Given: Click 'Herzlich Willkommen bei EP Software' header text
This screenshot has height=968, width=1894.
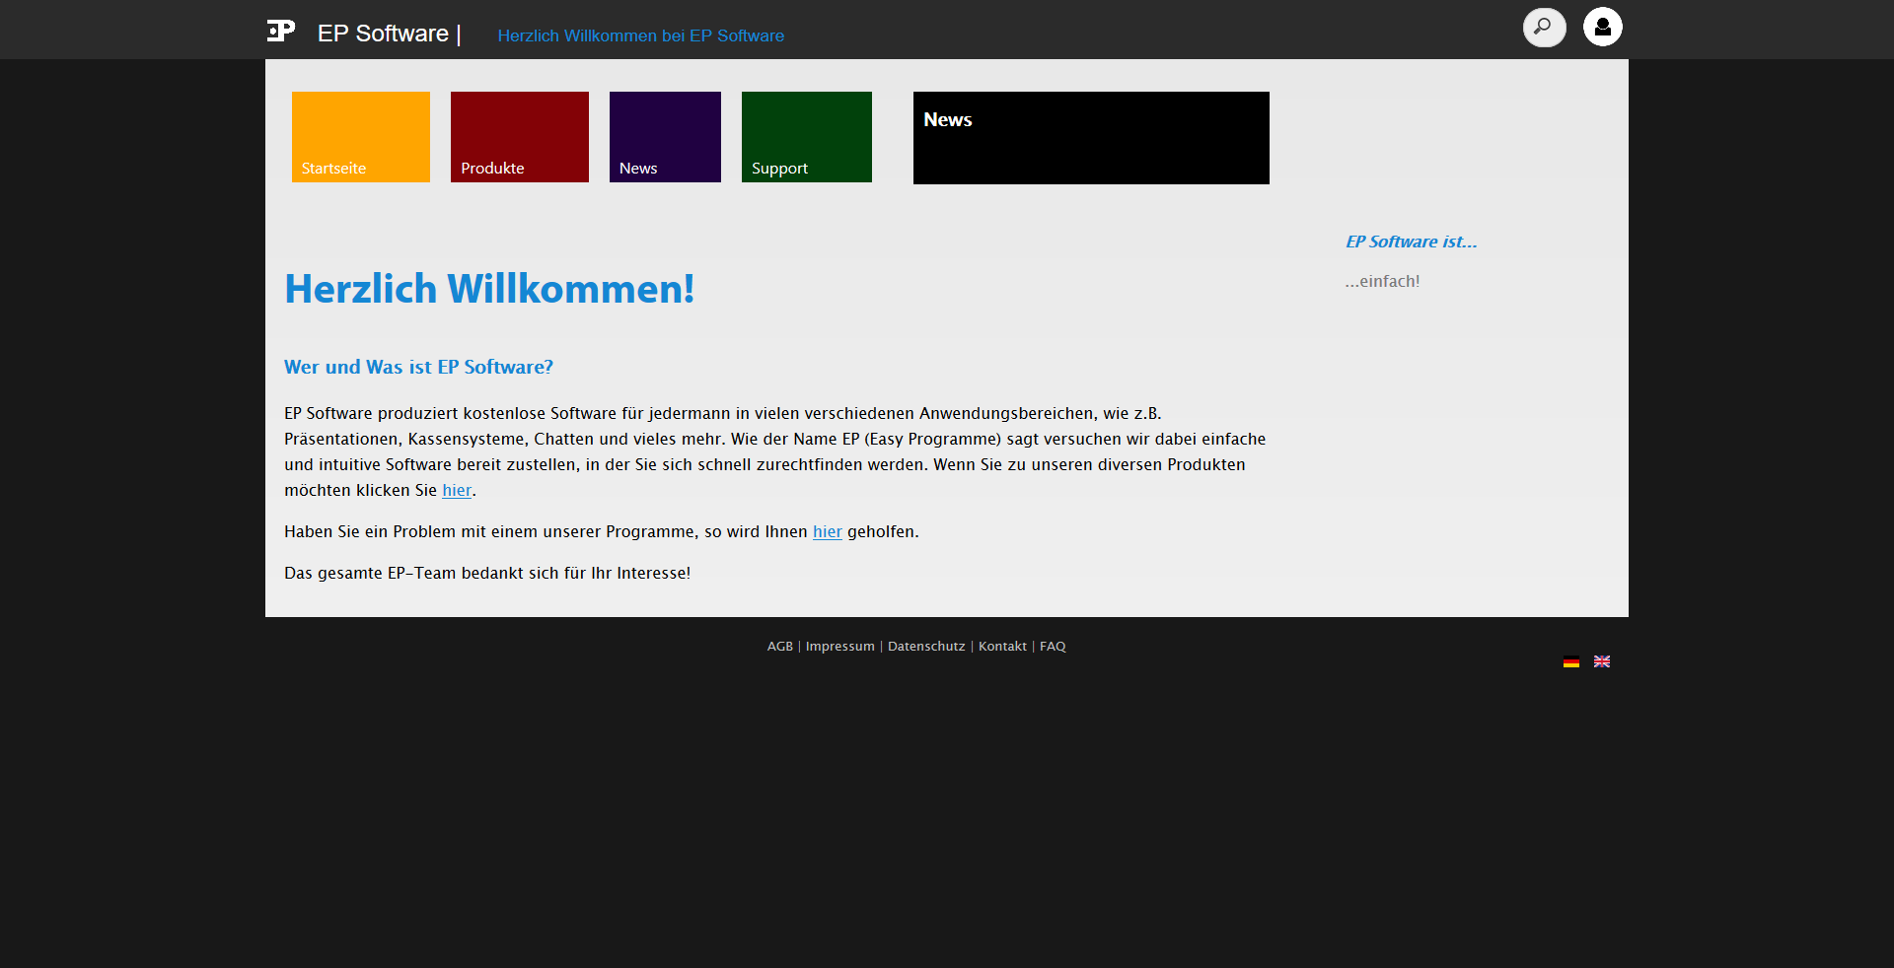Looking at the screenshot, I should pos(640,36).
